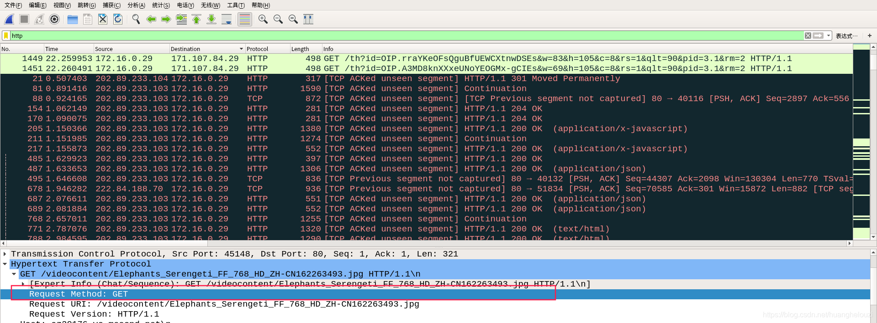This screenshot has width=877, height=323.
Task: Sort by the Protocol column header
Action: coord(268,49)
